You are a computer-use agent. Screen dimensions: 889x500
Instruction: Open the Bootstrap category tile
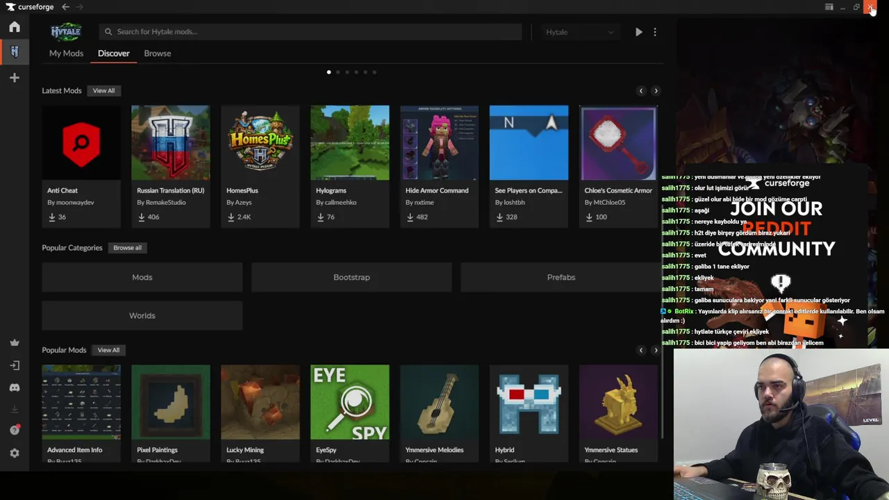(351, 277)
